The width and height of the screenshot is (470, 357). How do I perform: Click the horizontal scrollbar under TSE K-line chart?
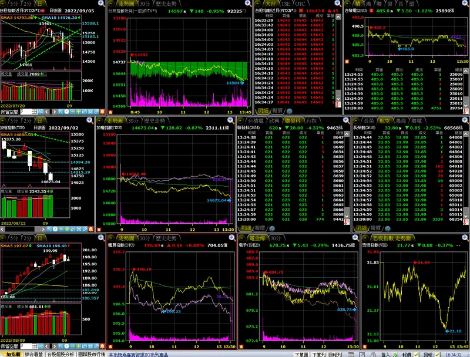23,229
